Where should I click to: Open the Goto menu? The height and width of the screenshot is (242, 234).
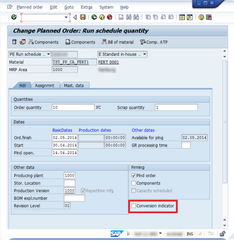tap(69, 7)
